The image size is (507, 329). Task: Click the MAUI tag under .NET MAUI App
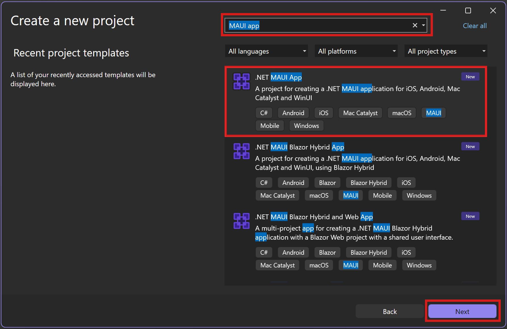(433, 113)
